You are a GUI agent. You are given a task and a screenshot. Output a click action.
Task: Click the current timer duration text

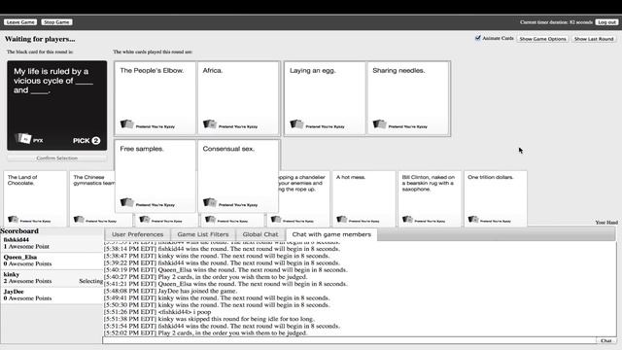coord(556,22)
